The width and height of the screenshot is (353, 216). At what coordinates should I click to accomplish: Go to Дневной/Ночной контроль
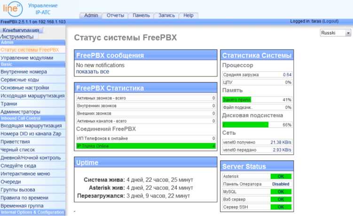pyautogui.click(x=31, y=158)
